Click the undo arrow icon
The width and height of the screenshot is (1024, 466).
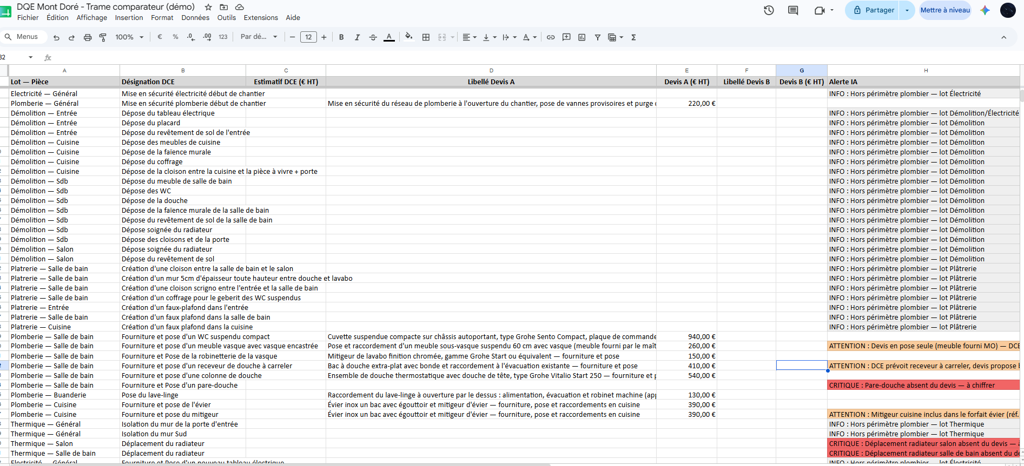click(x=56, y=37)
